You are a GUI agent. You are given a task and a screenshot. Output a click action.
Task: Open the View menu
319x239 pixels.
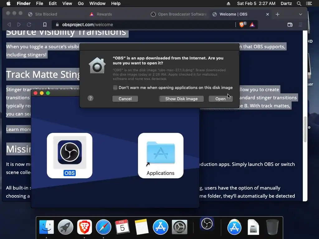tap(67, 3)
